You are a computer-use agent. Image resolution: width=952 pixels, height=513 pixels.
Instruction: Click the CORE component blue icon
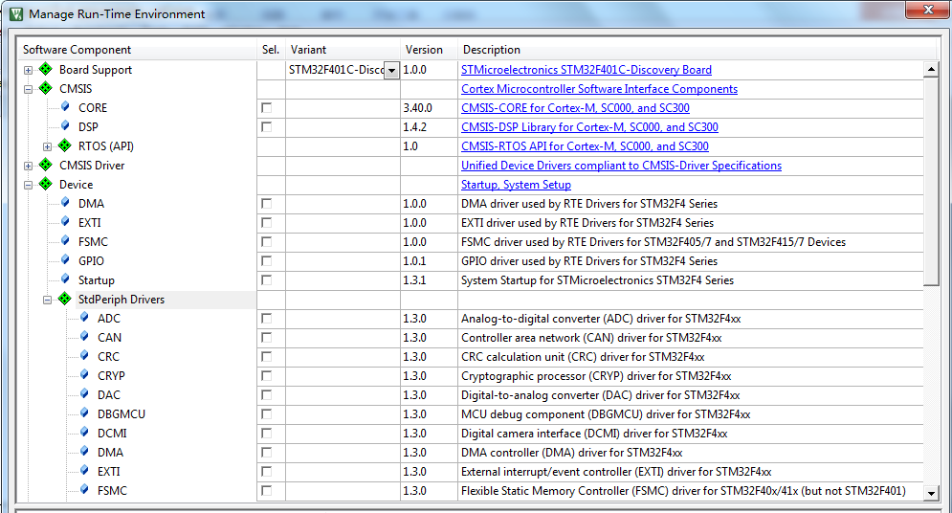point(65,107)
